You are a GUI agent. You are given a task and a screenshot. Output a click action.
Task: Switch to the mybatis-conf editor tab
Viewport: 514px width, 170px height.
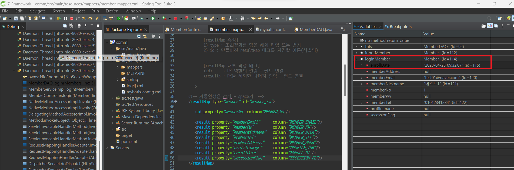(271, 29)
